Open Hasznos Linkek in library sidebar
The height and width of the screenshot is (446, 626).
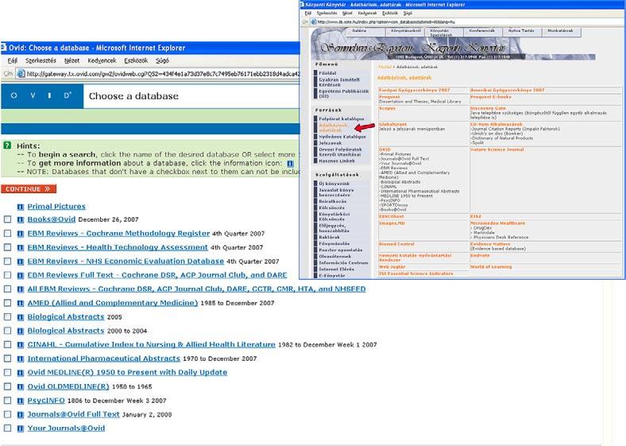(337, 161)
